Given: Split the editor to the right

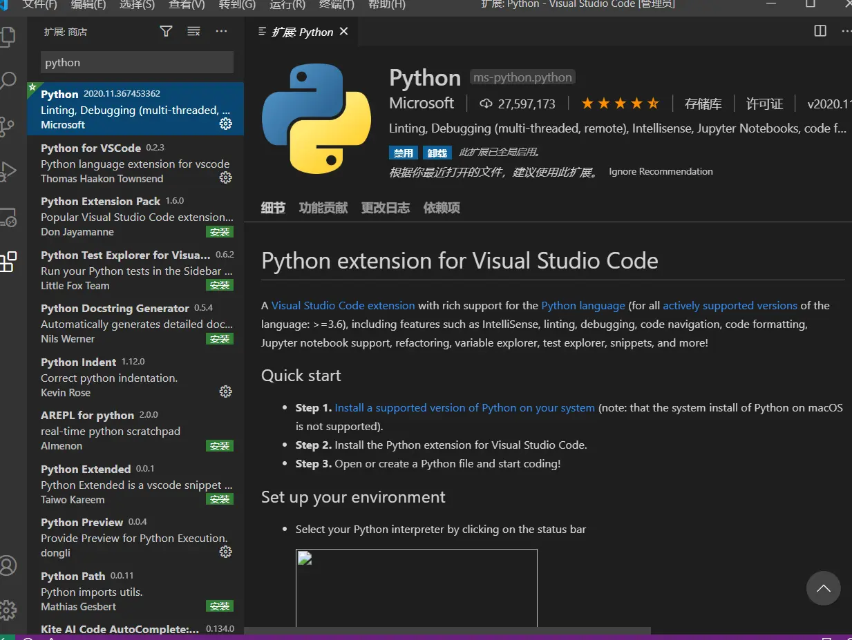Looking at the screenshot, I should pos(820,31).
